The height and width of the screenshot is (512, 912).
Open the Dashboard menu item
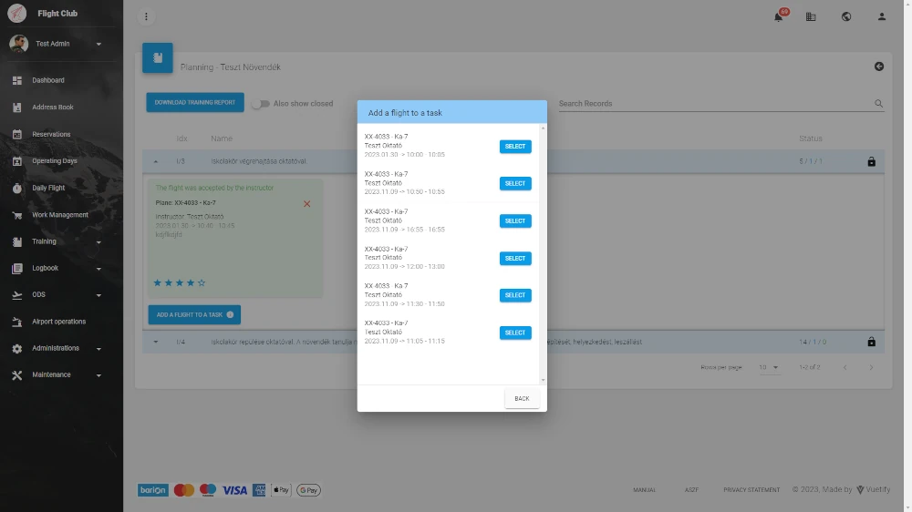48,80
